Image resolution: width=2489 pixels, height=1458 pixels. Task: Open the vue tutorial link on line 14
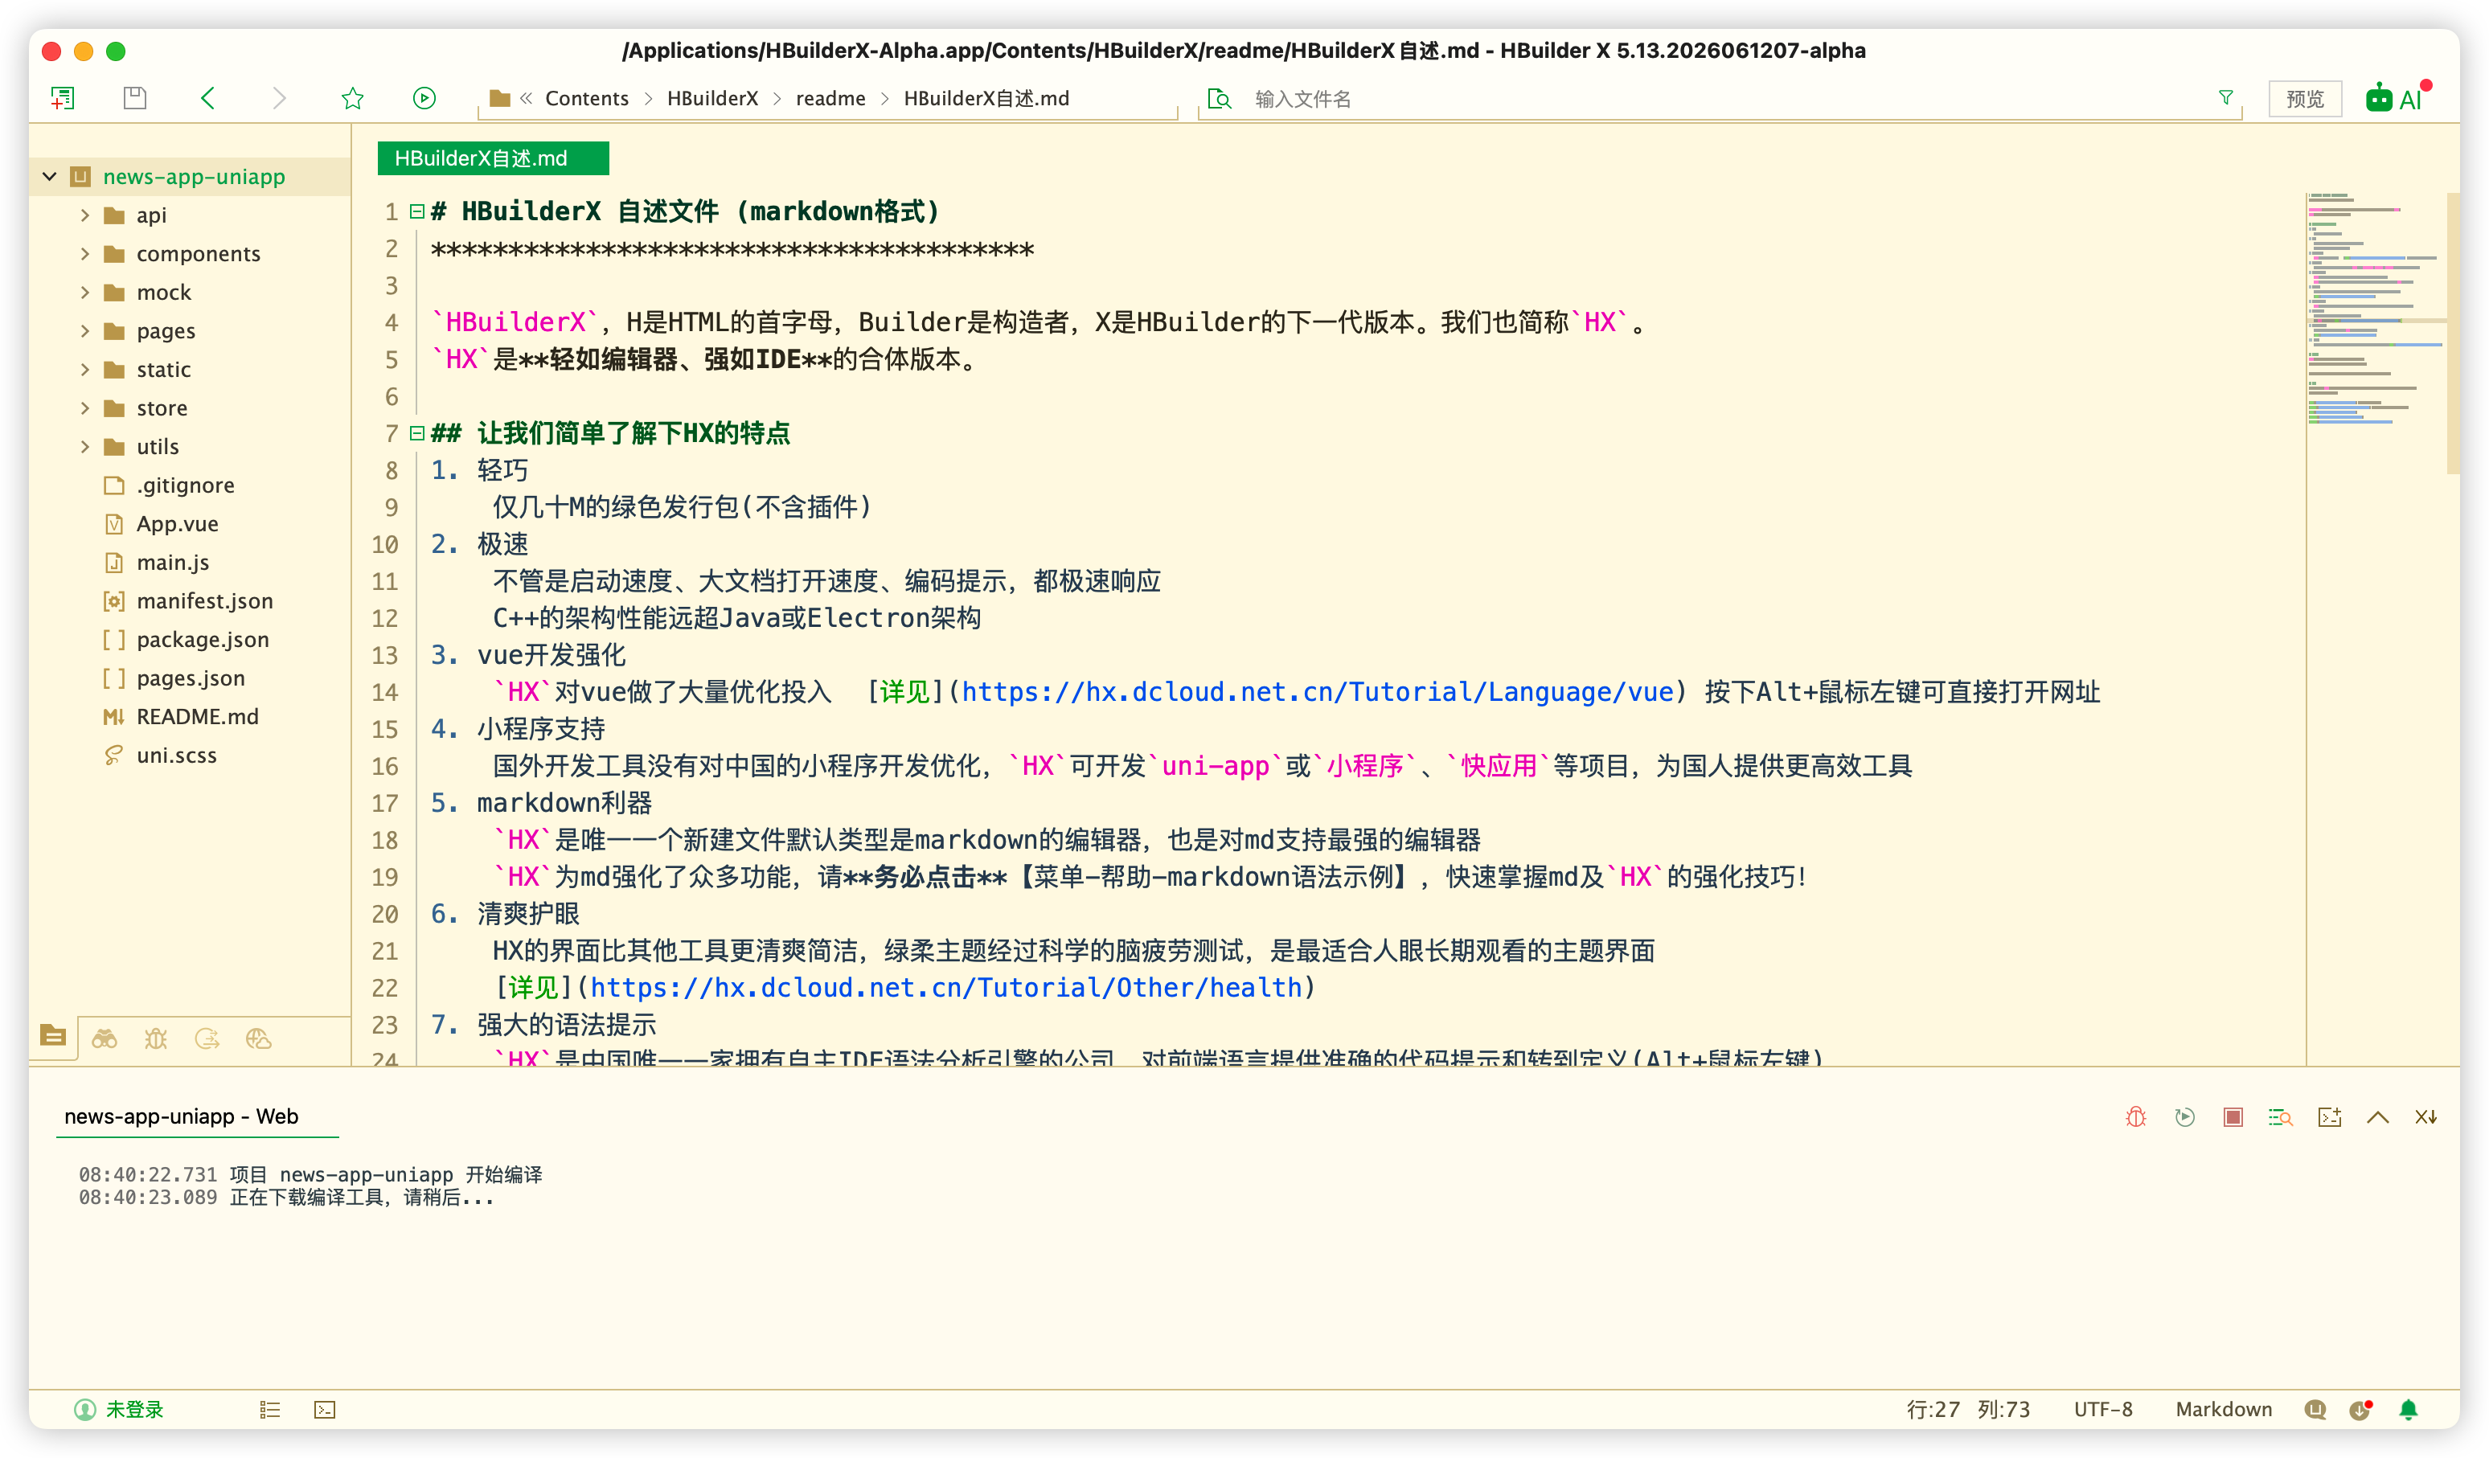click(1318, 692)
